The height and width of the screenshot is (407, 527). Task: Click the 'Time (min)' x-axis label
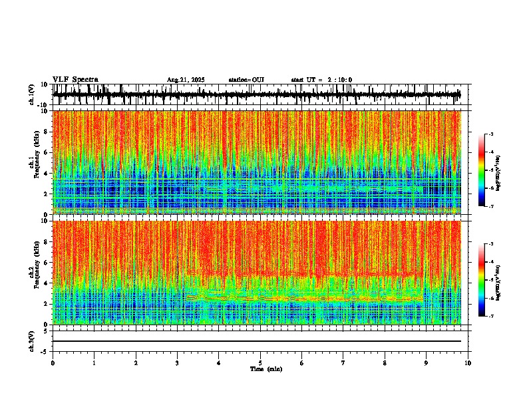click(x=266, y=369)
